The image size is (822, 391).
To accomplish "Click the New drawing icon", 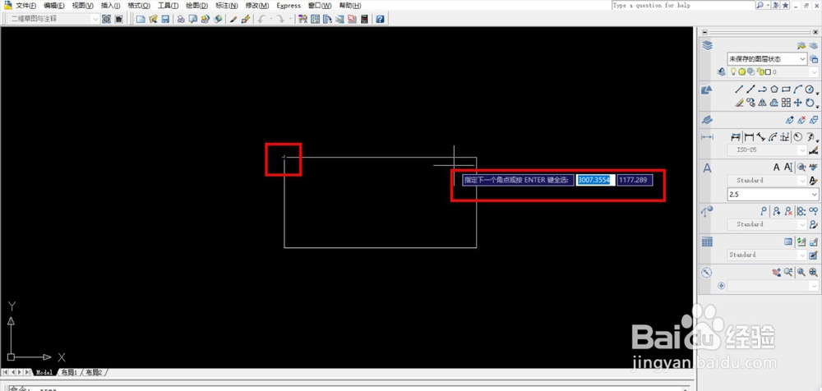I will pyautogui.click(x=141, y=19).
